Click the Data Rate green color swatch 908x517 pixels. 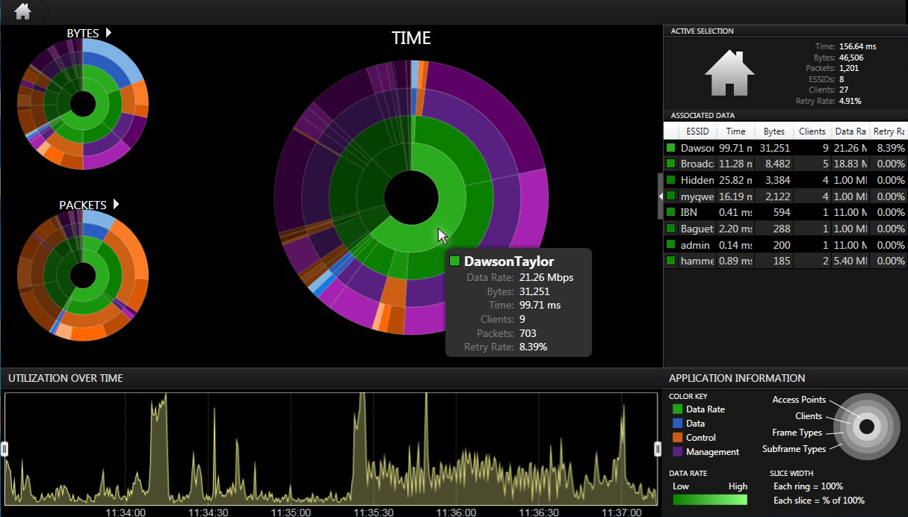click(x=677, y=409)
